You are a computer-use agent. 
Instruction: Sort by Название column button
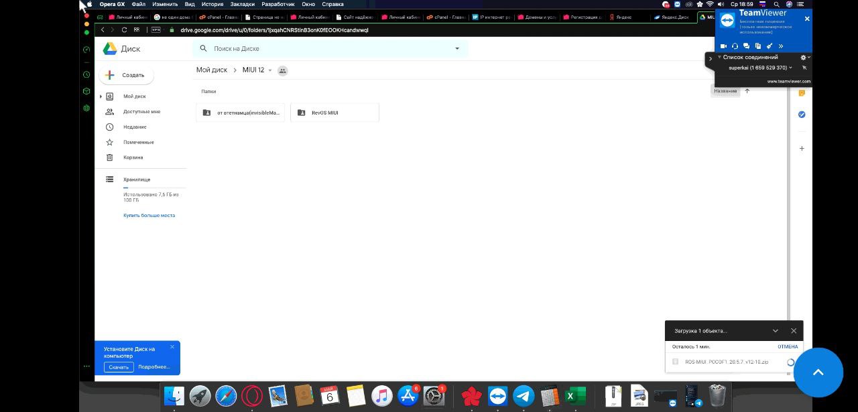click(x=725, y=91)
